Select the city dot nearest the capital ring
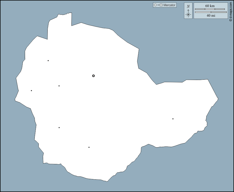 [59, 86]
